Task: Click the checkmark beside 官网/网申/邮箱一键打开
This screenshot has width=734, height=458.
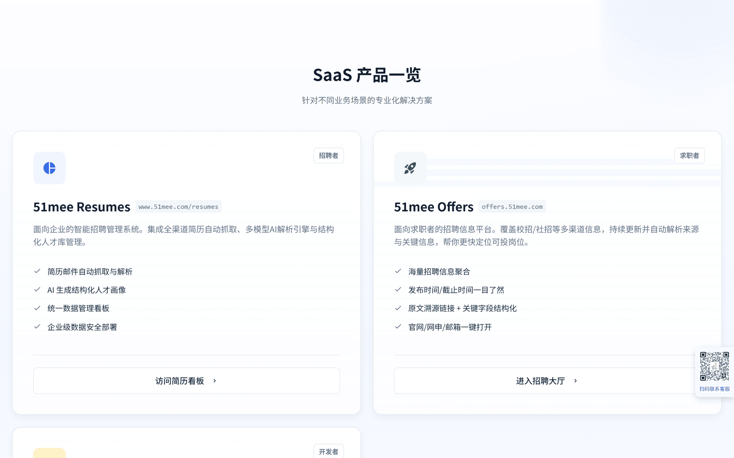Action: [398, 327]
